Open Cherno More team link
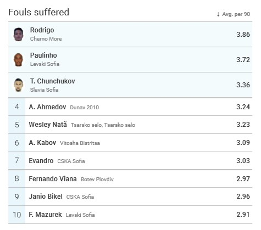Viewport: 261px width, 230px height. click(x=46, y=39)
